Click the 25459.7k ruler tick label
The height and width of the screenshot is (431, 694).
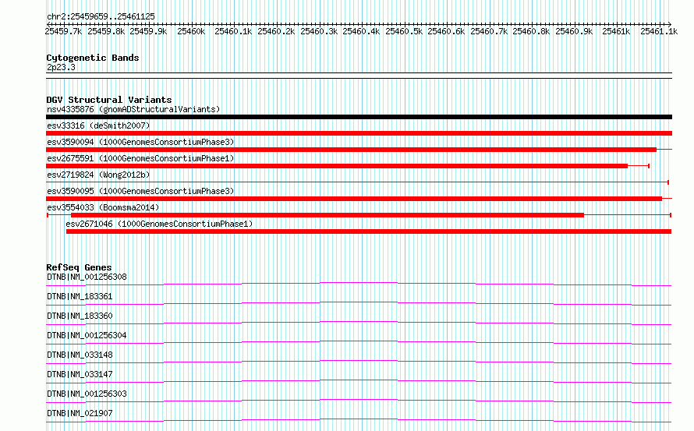click(x=63, y=31)
